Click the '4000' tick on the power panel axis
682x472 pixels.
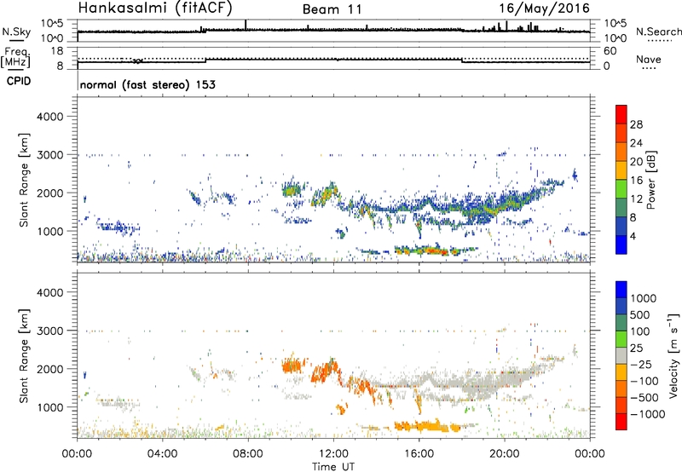[49, 117]
